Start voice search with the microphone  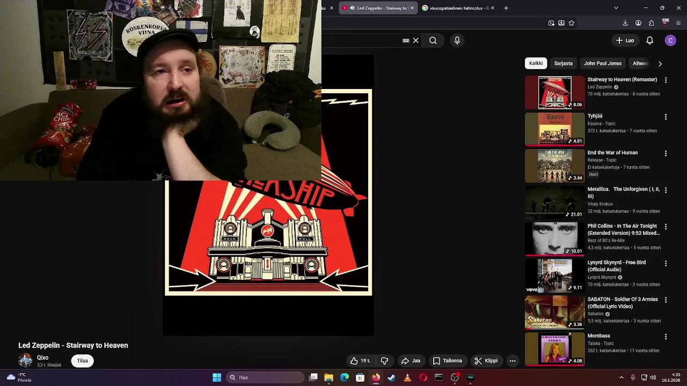click(x=457, y=40)
